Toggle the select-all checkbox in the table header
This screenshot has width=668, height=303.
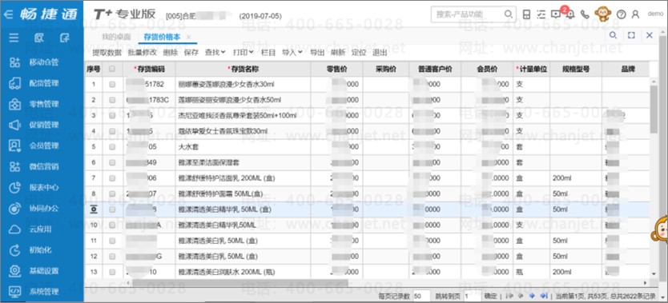[x=112, y=69]
